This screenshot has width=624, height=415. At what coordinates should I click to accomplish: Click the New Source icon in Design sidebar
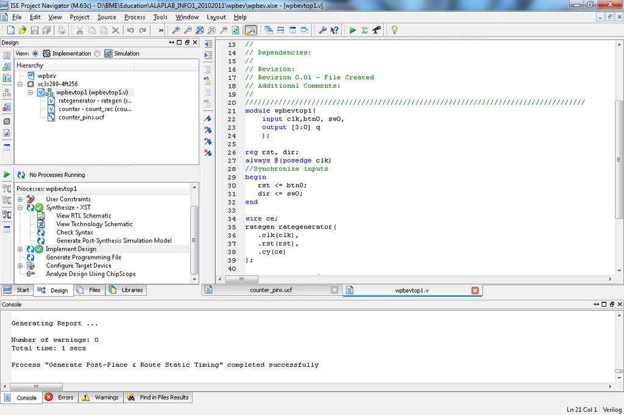7,55
